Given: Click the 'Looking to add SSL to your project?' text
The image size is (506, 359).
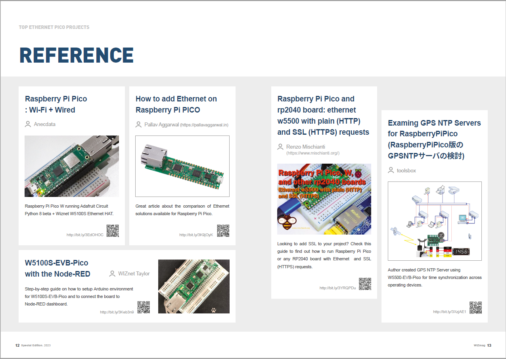Looking at the screenshot, I should pos(324,255).
